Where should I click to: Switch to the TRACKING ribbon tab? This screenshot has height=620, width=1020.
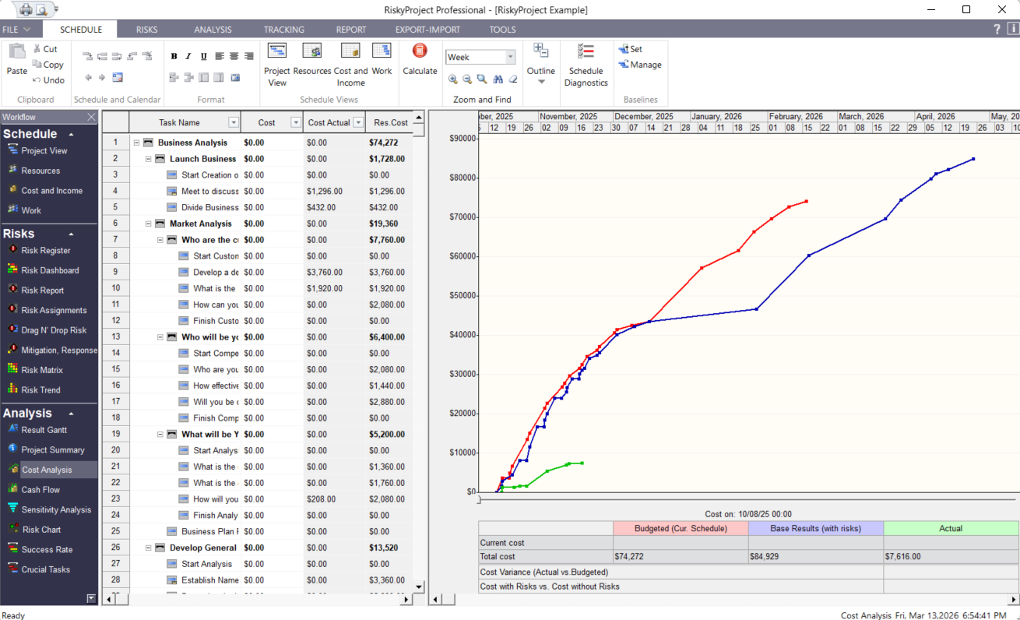pos(283,29)
